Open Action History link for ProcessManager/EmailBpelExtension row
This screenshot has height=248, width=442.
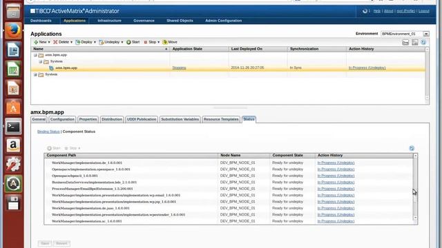336,189
